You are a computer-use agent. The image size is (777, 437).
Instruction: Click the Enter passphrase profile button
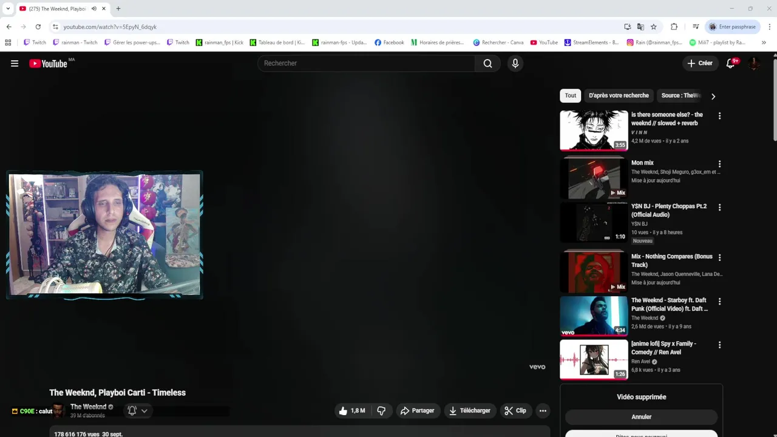click(x=733, y=27)
